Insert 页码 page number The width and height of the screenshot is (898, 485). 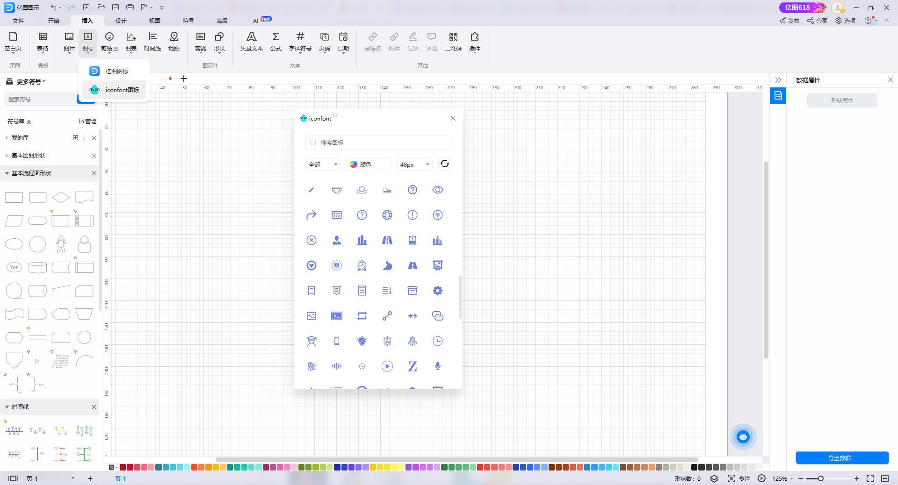[x=325, y=42]
